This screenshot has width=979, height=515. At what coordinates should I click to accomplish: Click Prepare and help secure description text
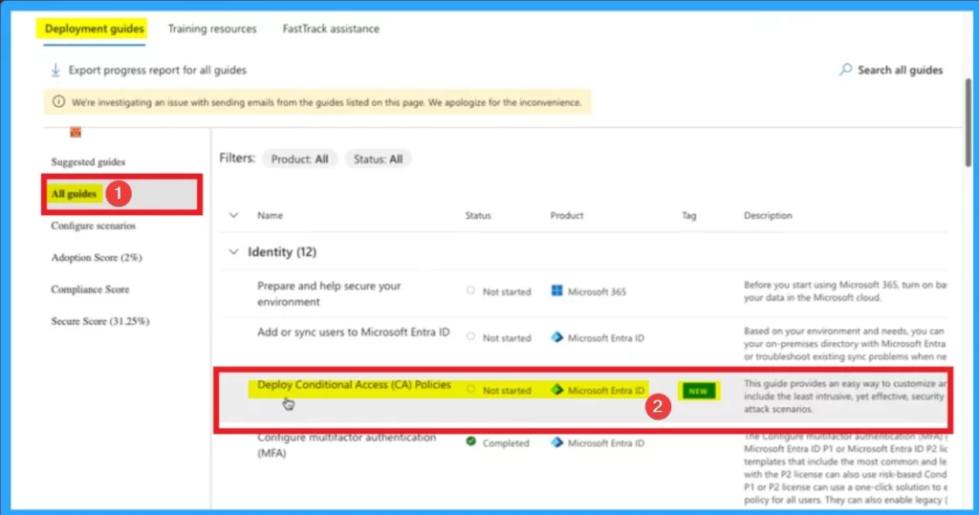click(845, 290)
